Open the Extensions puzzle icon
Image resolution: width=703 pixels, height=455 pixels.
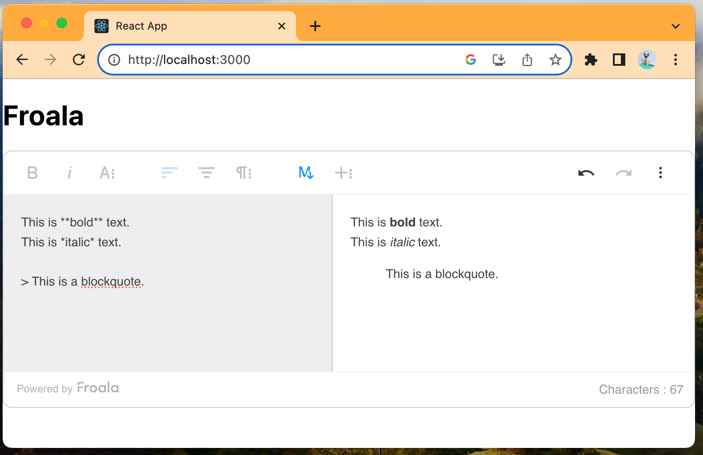click(x=591, y=60)
